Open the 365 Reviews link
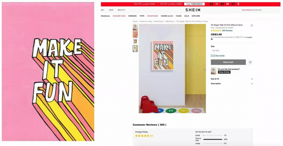The width and height of the screenshot is (283, 146). (227, 31)
